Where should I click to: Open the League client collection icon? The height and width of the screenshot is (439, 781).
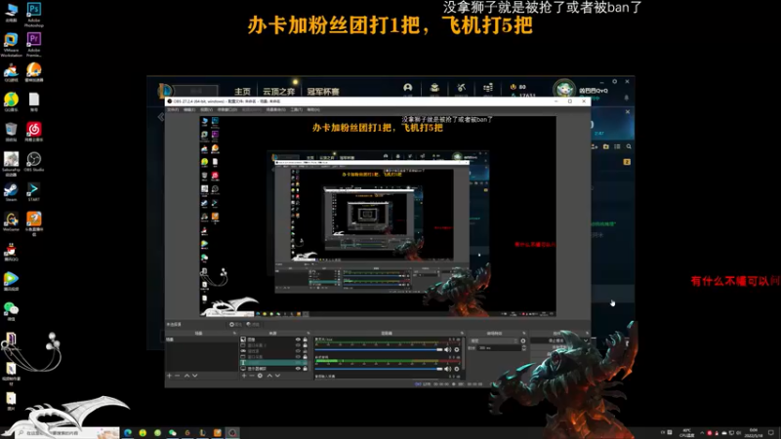point(434,89)
